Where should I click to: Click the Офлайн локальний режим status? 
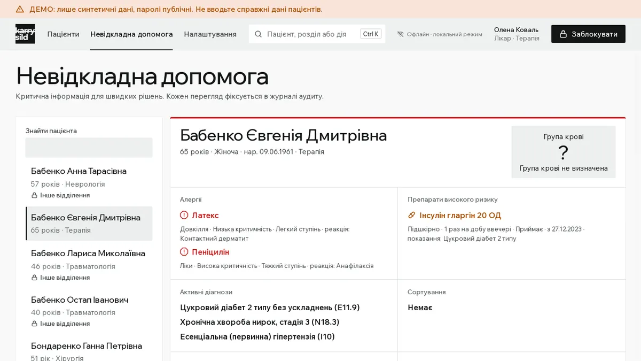click(440, 34)
